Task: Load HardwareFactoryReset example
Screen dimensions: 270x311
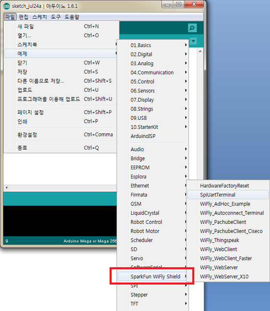Action: 228,185
